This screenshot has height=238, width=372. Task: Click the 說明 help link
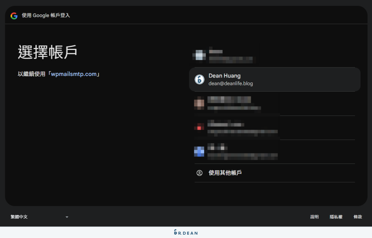pos(314,217)
